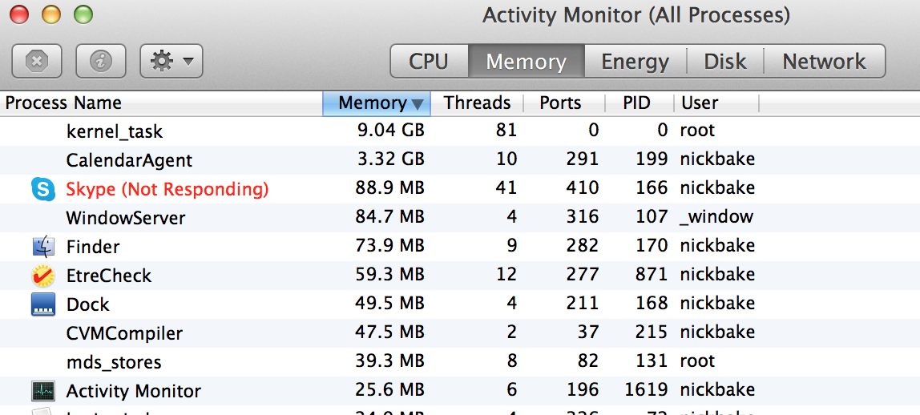Switch to the CPU tab
The image size is (920, 415).
[x=429, y=62]
